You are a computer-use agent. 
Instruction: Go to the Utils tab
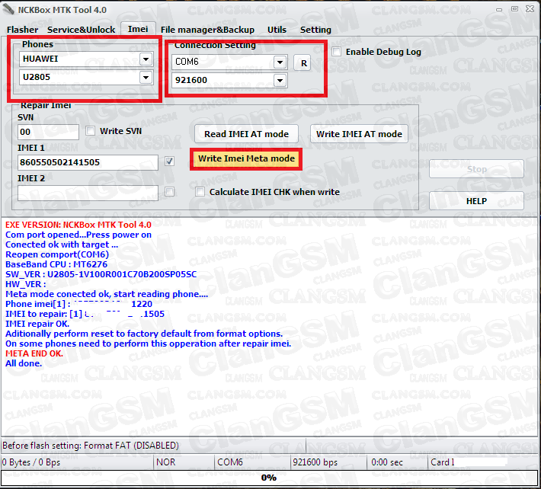tap(277, 30)
